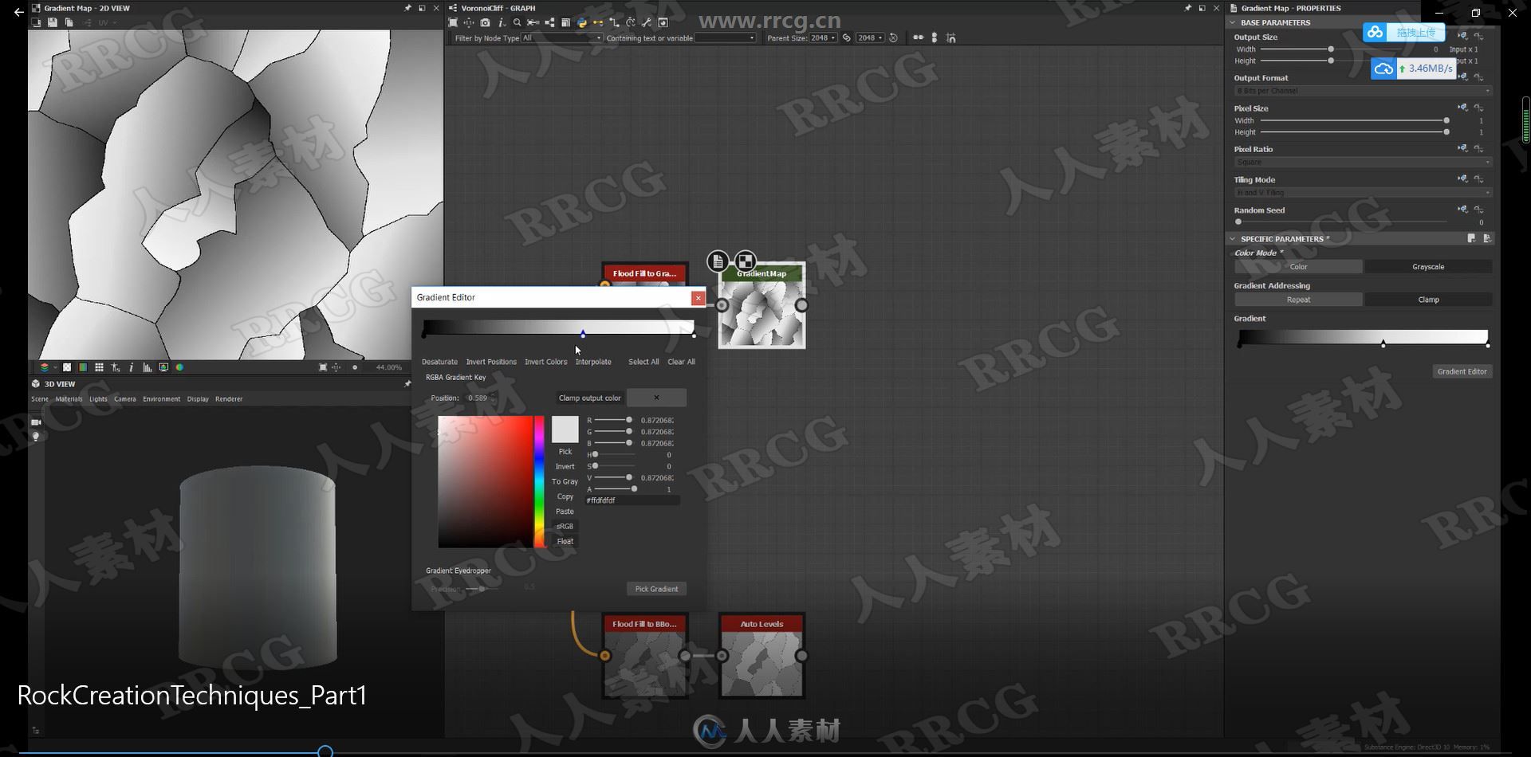
Task: Open the Scene menu in 3D View
Action: (40, 399)
